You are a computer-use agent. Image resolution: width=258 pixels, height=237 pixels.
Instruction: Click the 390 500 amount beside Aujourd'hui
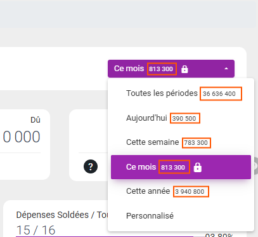(x=185, y=118)
